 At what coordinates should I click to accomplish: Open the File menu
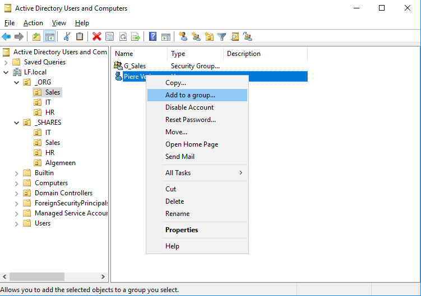(x=10, y=23)
